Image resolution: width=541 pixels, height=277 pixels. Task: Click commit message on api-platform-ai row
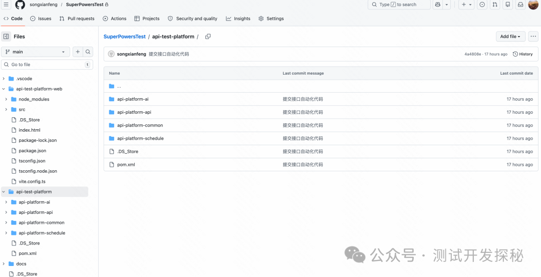coord(303,99)
